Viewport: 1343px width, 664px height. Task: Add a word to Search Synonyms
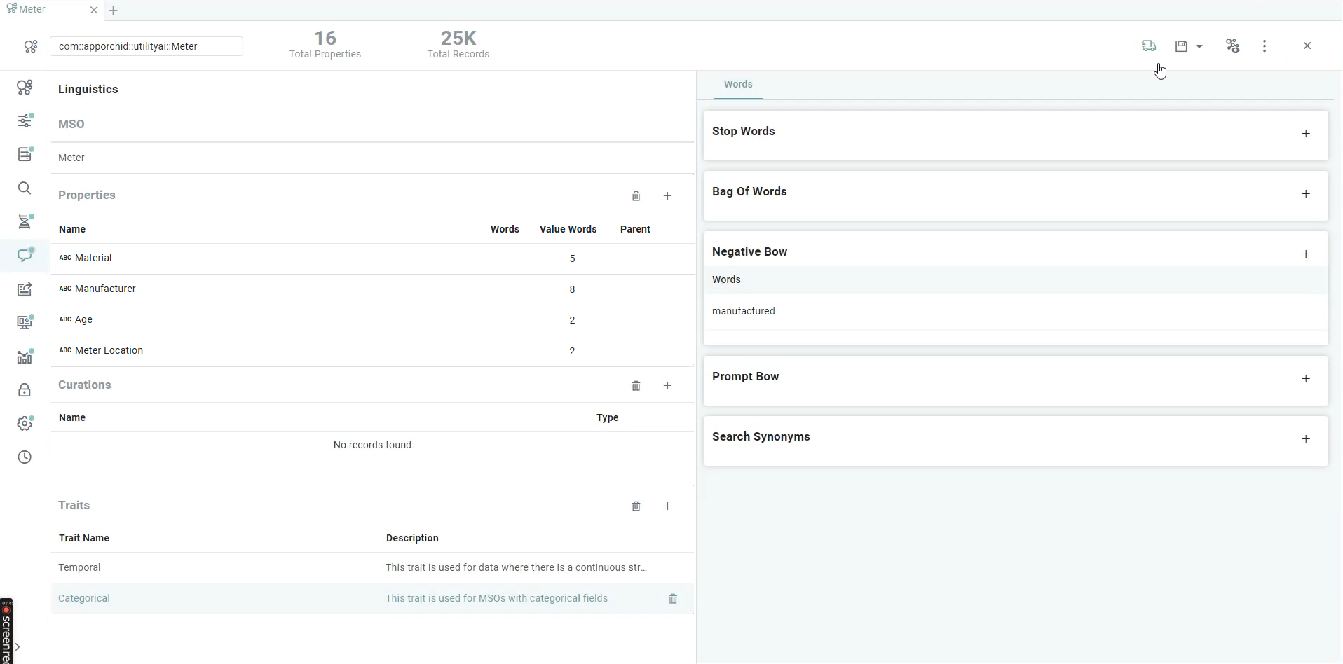pos(1306,439)
